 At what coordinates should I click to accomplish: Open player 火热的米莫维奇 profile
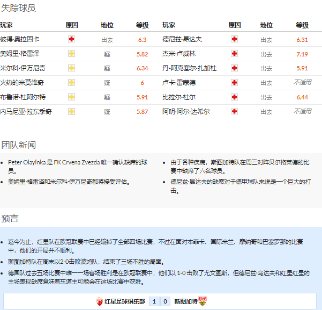click(x=22, y=83)
